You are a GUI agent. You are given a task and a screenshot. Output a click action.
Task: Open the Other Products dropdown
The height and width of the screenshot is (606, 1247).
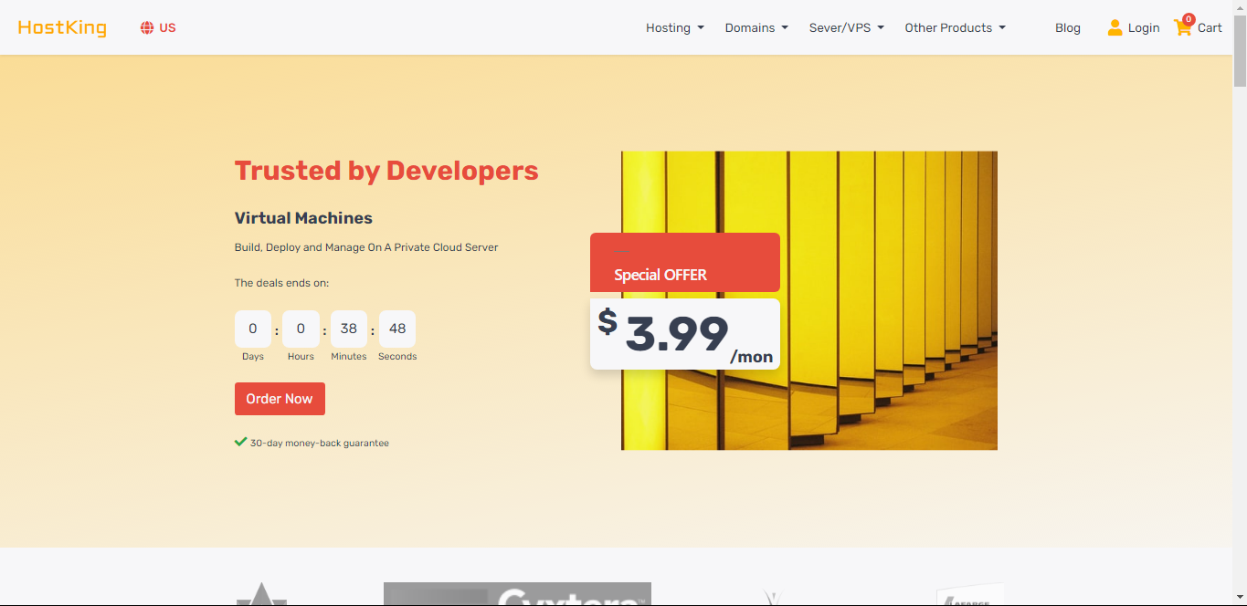[x=955, y=27]
